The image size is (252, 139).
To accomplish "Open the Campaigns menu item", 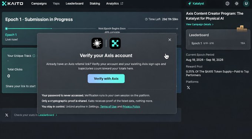I will 39,4.
